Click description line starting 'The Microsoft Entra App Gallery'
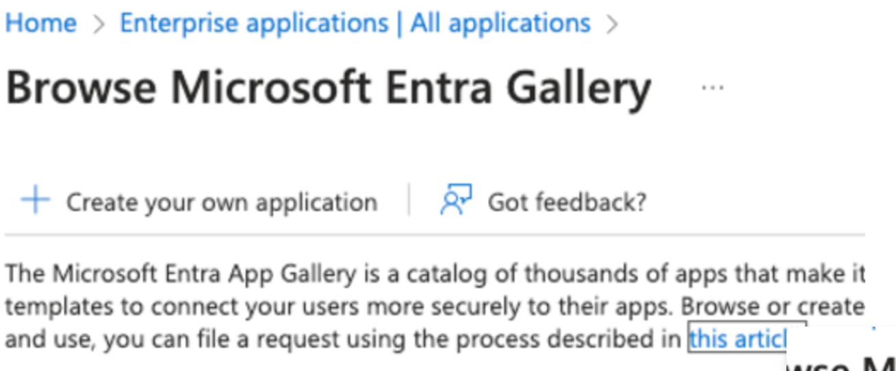Image resolution: width=896 pixels, height=371 pixels. click(x=435, y=275)
